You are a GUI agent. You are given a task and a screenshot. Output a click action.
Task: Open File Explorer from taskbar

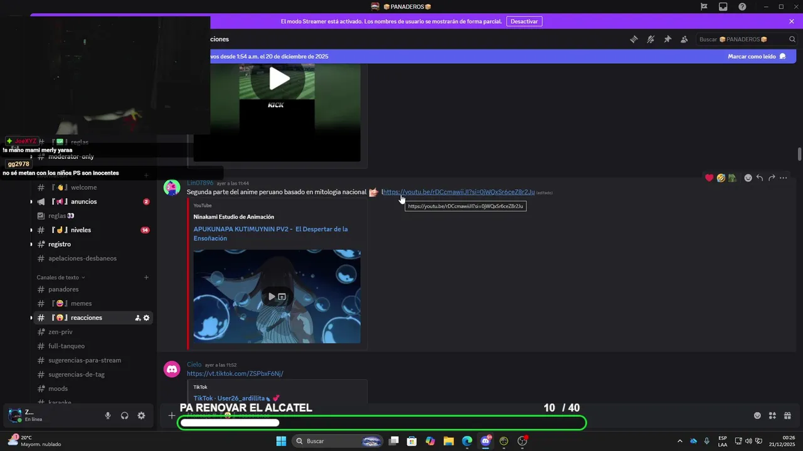(449, 441)
